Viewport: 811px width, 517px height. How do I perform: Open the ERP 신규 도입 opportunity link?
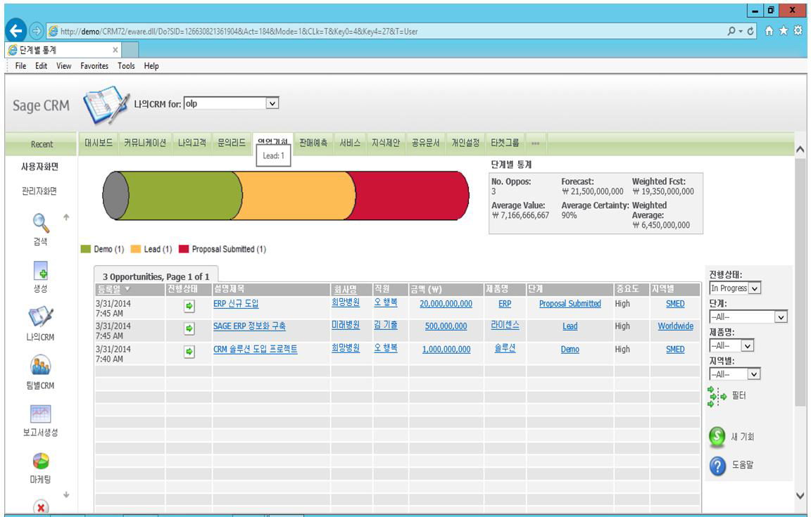[236, 303]
